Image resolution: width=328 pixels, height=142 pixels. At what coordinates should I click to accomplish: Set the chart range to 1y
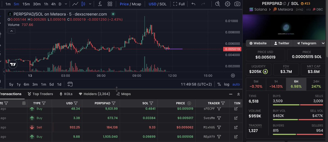(x=19, y=84)
